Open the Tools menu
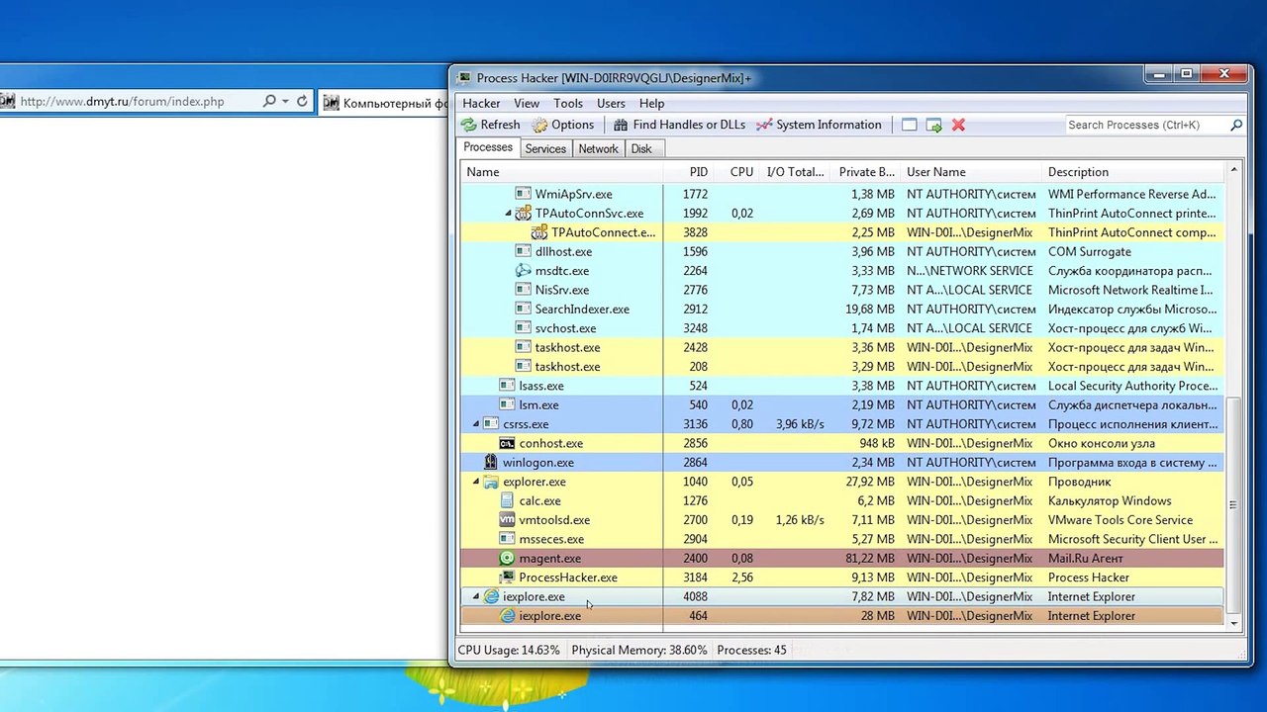Image resolution: width=1267 pixels, height=712 pixels. 568,103
